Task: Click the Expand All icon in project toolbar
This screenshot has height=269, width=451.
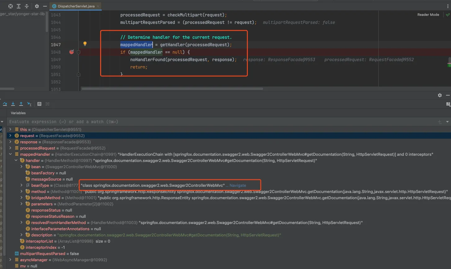Action: click(19, 6)
